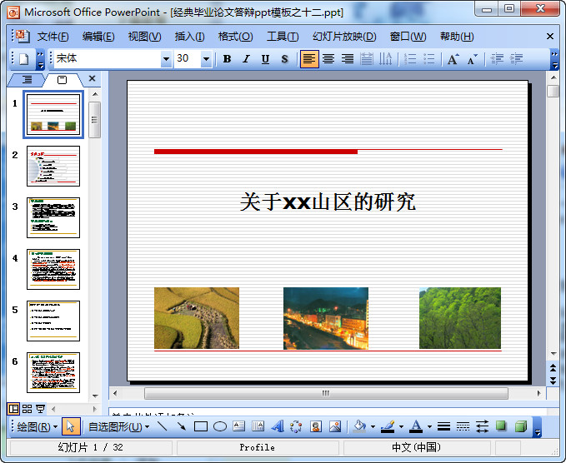Open the 视图(V) menu

point(144,37)
